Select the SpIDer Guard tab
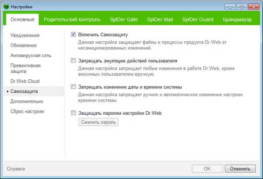This screenshot has width=263, height=179. pos(198,19)
